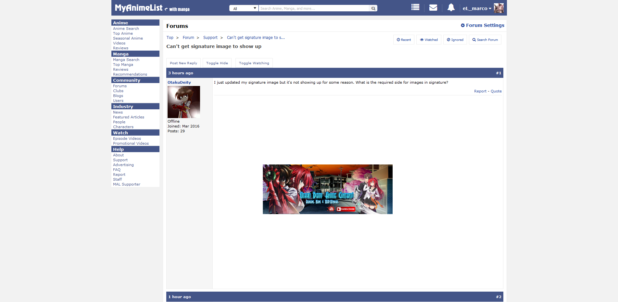Toggle Hide for this topic
618x302 pixels.
click(217, 63)
